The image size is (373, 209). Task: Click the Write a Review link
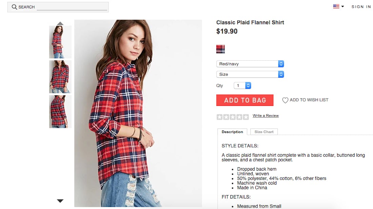(266, 116)
